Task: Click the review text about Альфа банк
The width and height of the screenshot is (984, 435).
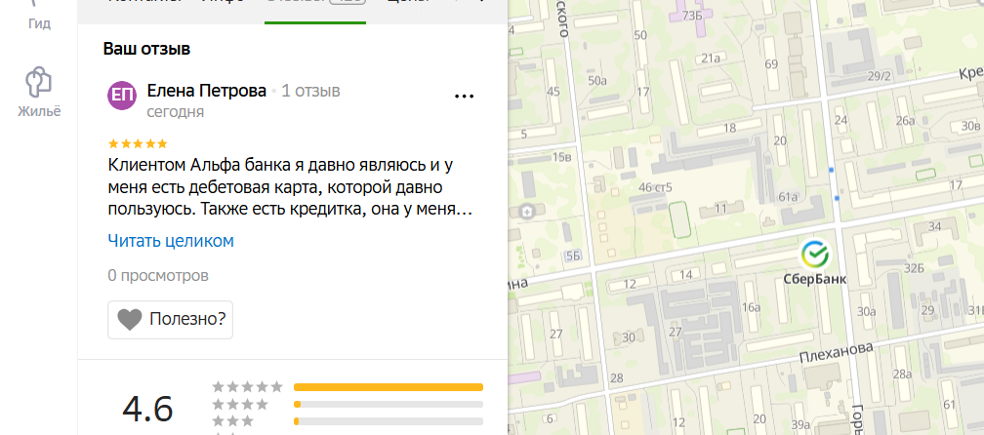Action: pos(290,187)
